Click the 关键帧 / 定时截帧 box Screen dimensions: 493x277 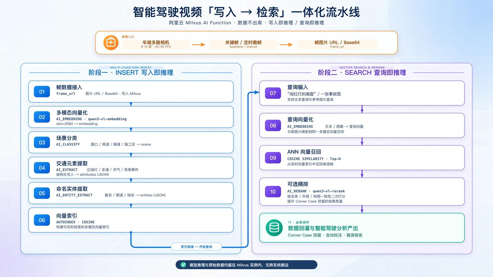[x=243, y=44]
